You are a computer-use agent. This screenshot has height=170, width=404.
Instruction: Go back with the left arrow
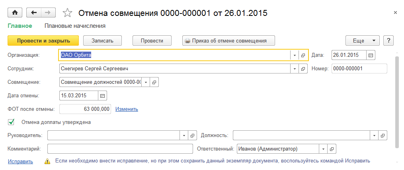pyautogui.click(x=33, y=13)
